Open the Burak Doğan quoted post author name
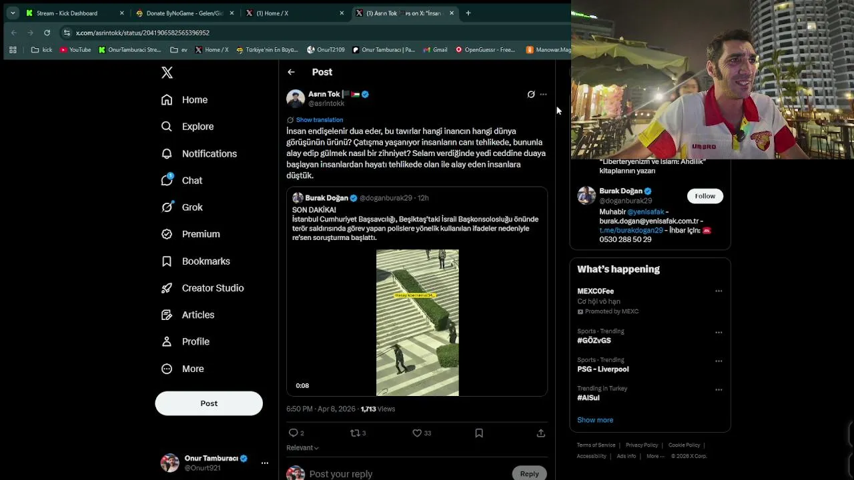 click(326, 198)
